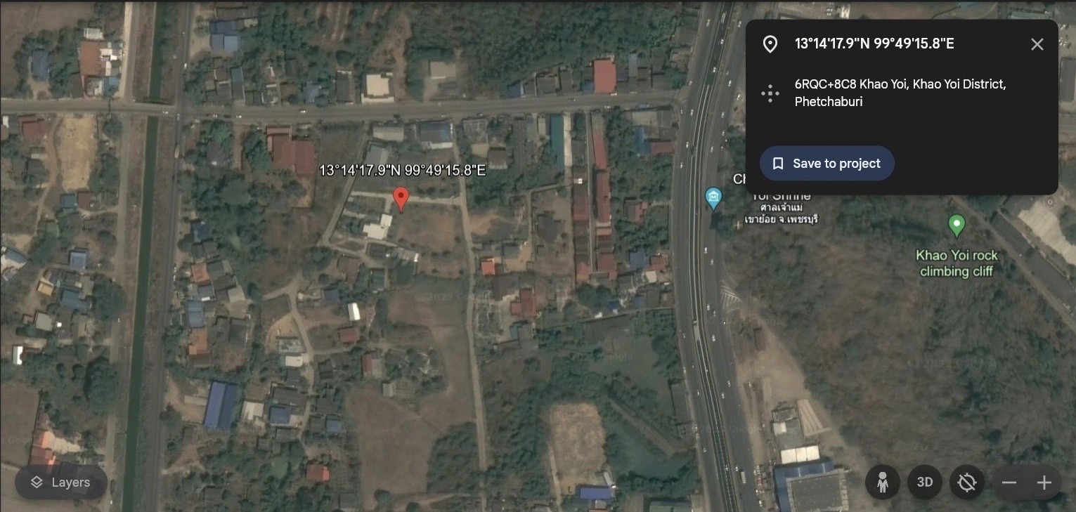Close the location info card
The height and width of the screenshot is (512, 1076).
pyautogui.click(x=1037, y=44)
